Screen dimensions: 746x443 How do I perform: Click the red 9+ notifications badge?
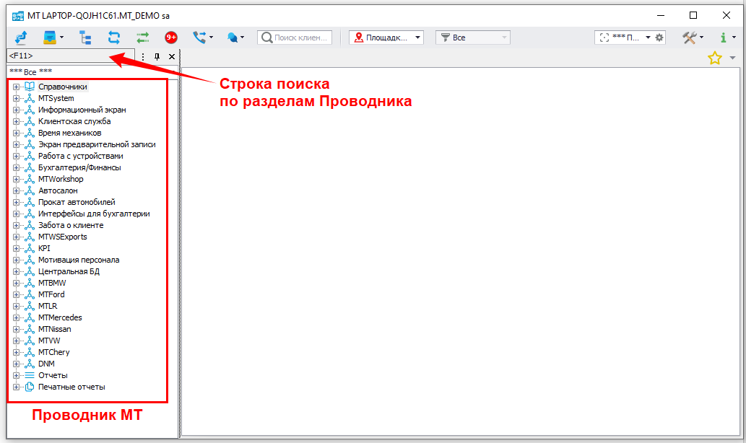171,37
